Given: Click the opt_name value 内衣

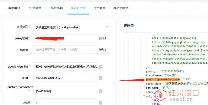Looking at the screenshot, I should [166, 88].
